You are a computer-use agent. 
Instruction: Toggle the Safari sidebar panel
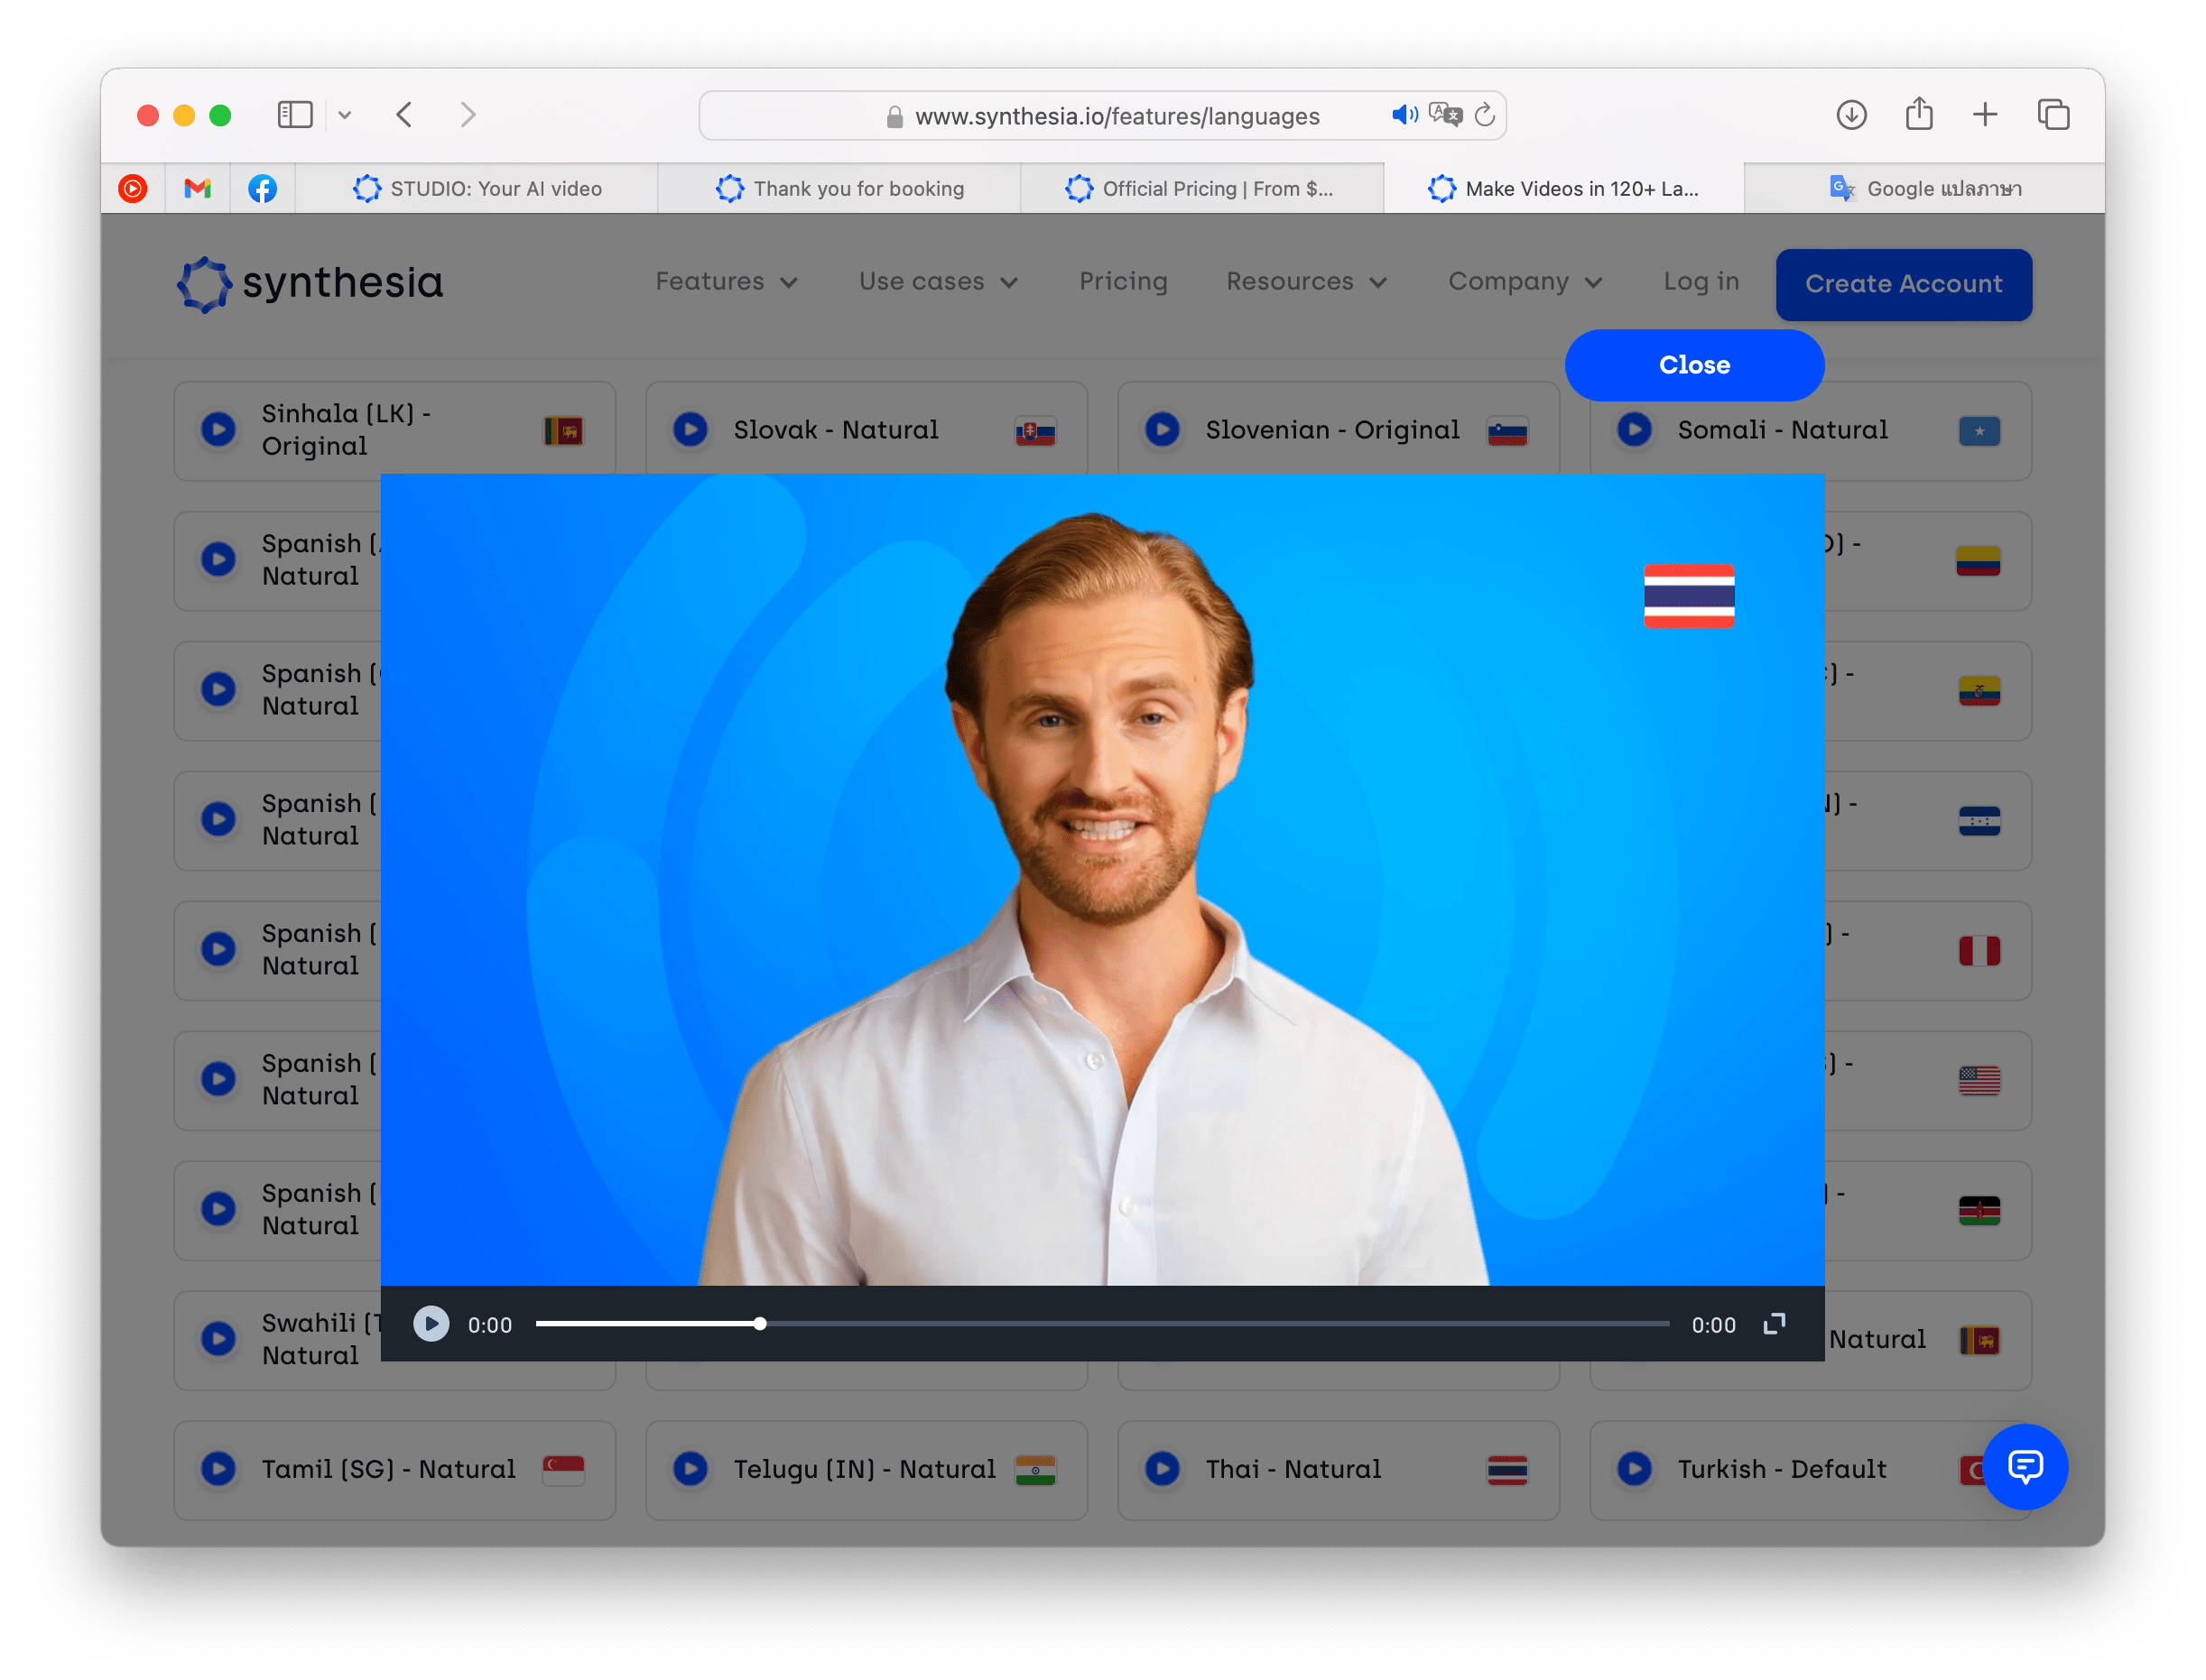295,115
